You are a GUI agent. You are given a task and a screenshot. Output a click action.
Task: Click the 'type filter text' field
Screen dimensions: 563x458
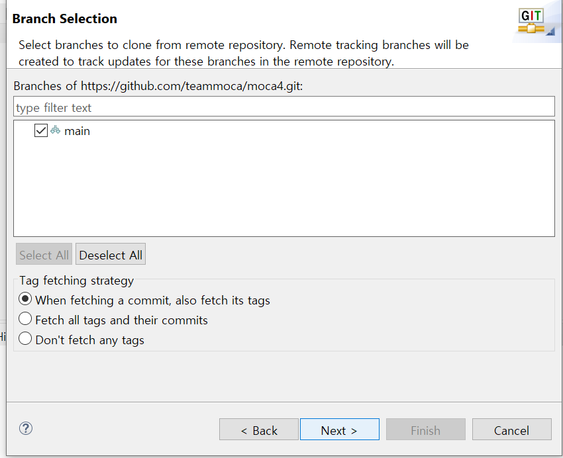tap(284, 107)
